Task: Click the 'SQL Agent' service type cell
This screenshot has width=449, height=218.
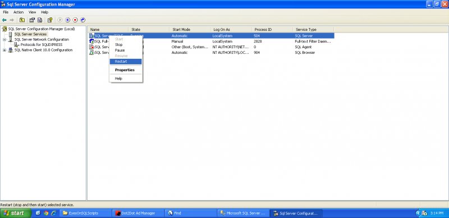Action: (303, 47)
